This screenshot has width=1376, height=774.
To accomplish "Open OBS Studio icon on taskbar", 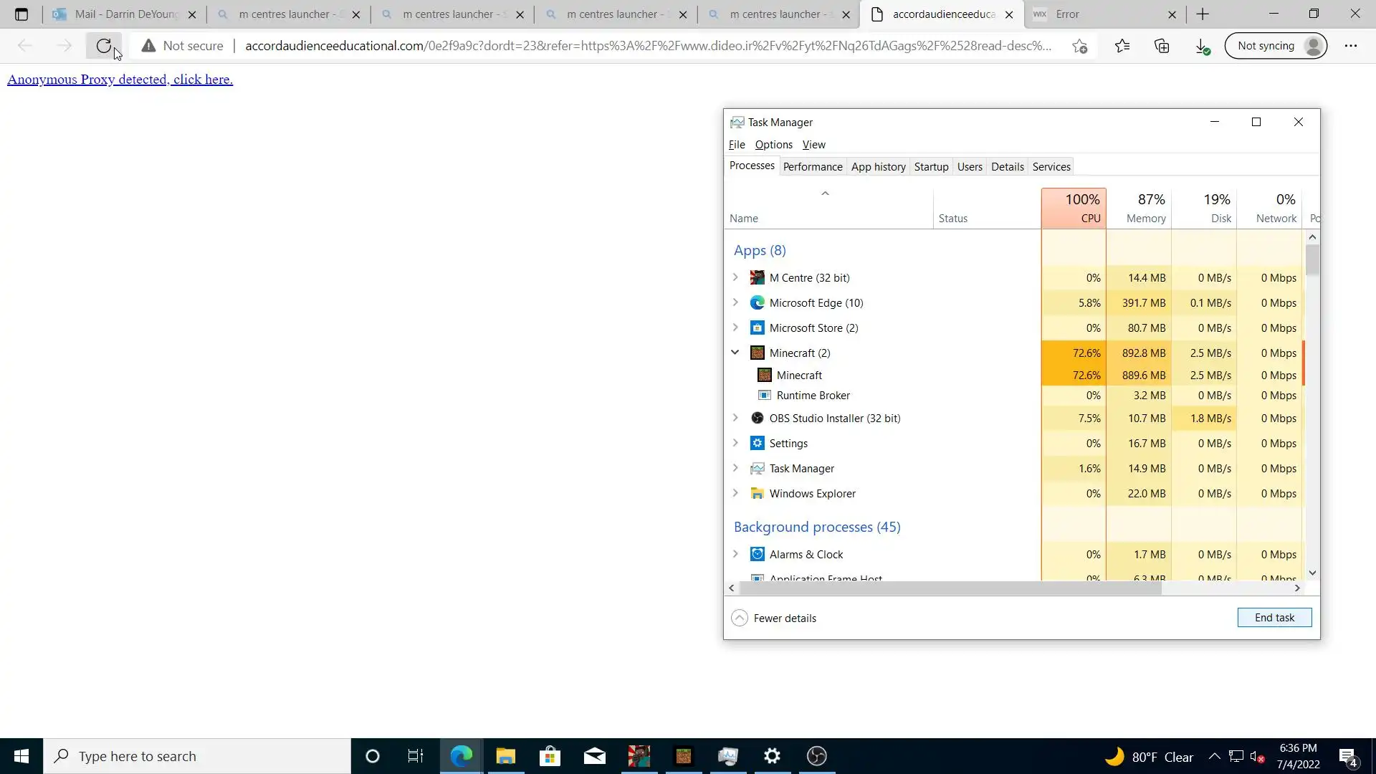I will [816, 756].
